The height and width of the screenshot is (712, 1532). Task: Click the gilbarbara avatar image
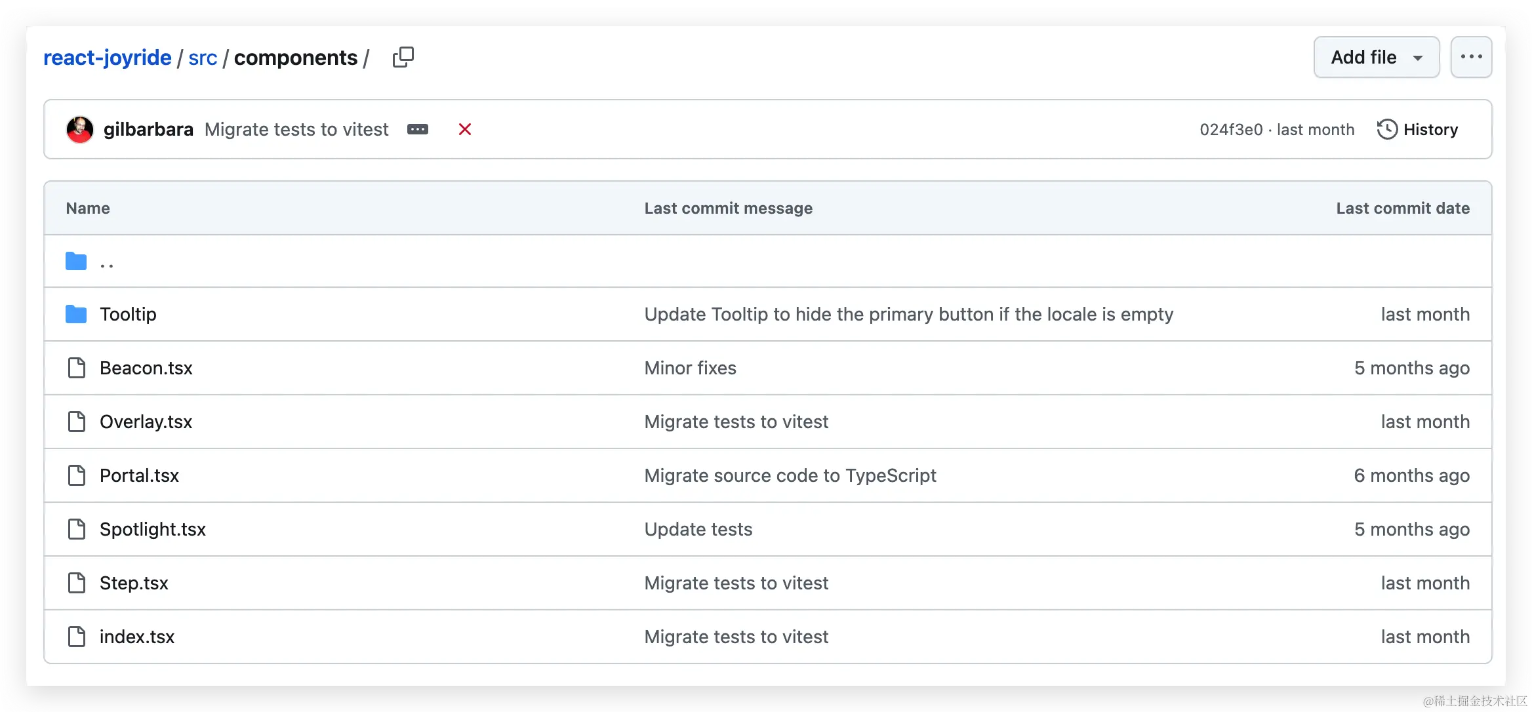80,129
